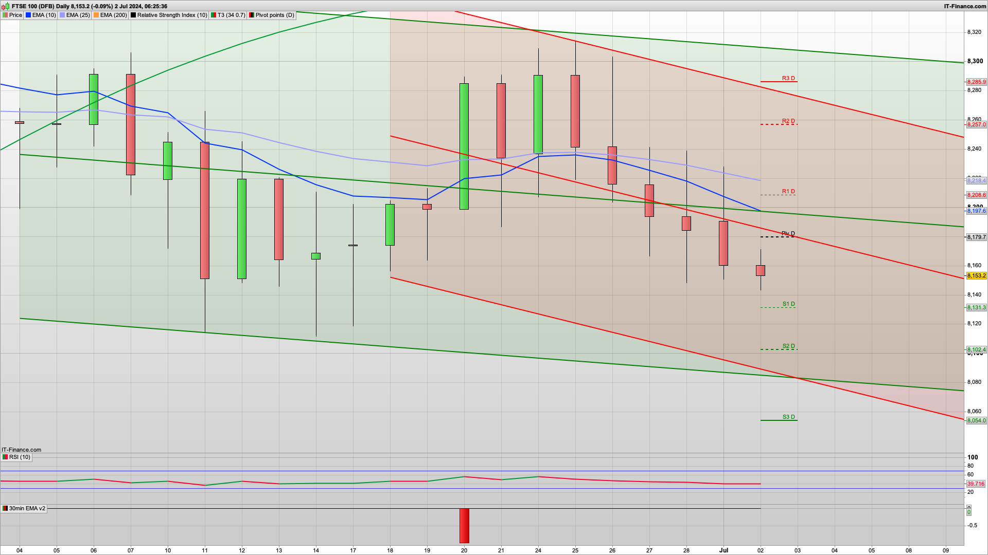
Task: Click the Jul month label on time axis
Action: pos(724,550)
